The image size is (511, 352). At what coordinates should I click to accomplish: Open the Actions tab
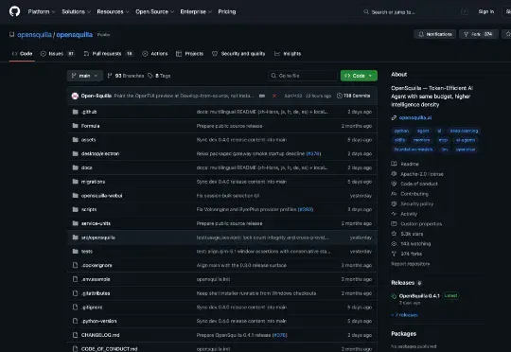pos(155,53)
